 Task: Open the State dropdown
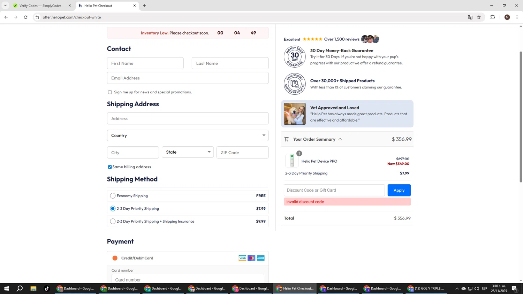[188, 152]
